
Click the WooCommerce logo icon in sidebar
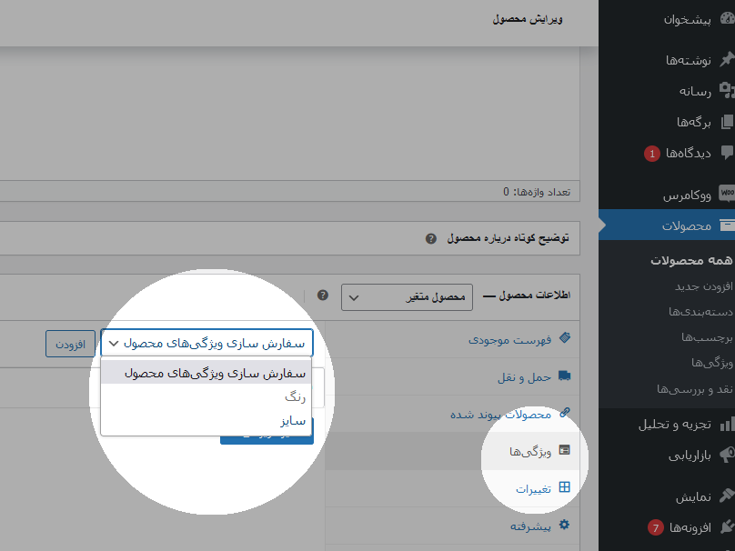pyautogui.click(x=726, y=194)
